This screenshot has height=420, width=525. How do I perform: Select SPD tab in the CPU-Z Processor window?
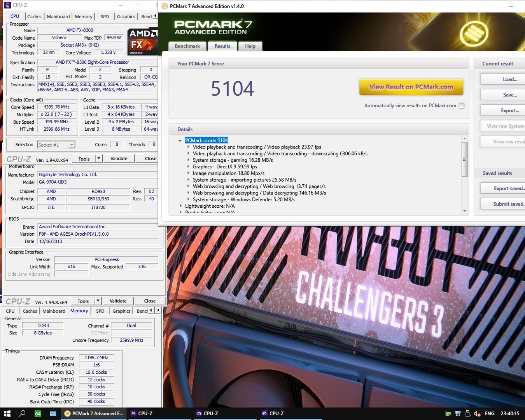coord(105,17)
